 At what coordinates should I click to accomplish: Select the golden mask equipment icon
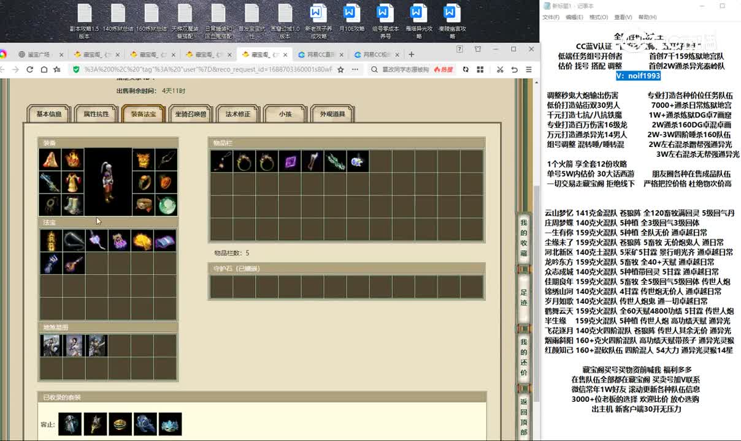(144, 160)
